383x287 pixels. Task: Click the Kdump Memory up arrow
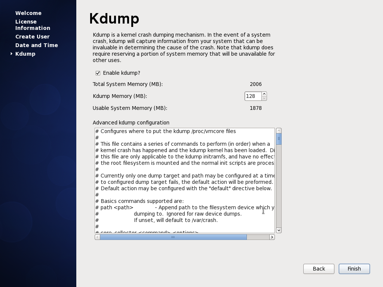[264, 94]
